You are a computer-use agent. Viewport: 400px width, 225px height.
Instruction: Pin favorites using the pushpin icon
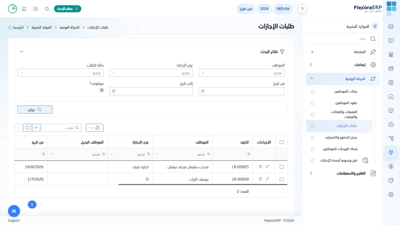coord(373,52)
